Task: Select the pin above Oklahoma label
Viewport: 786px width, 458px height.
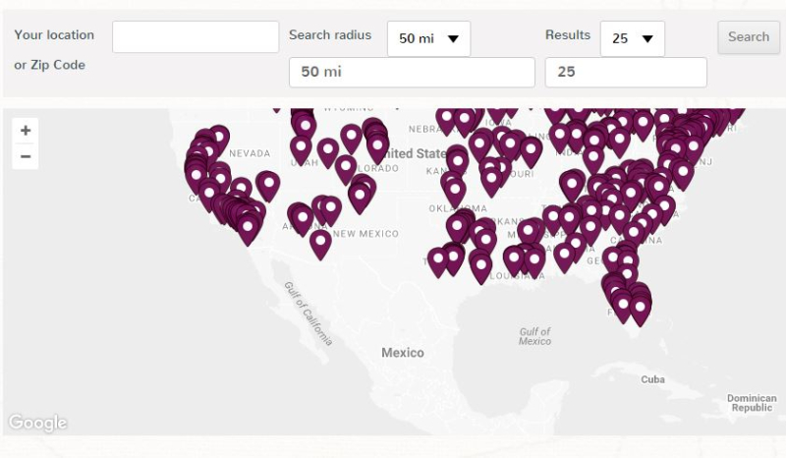Action: [x=455, y=193]
